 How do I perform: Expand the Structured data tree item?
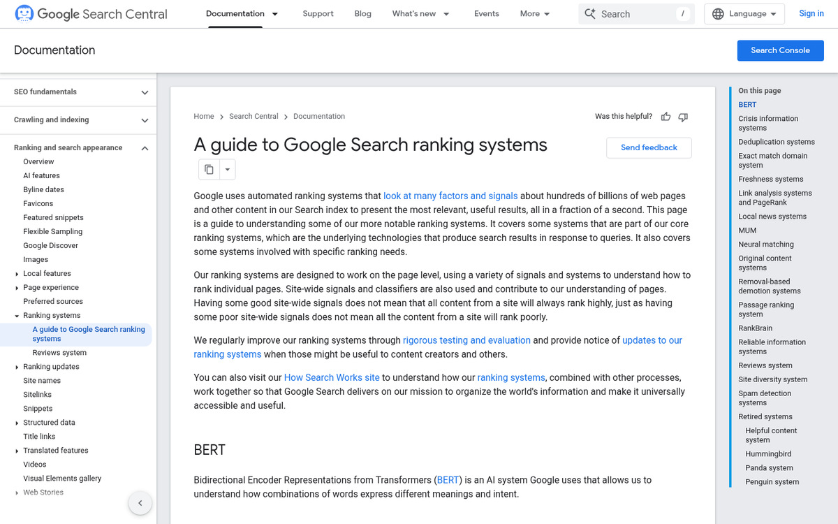point(17,423)
